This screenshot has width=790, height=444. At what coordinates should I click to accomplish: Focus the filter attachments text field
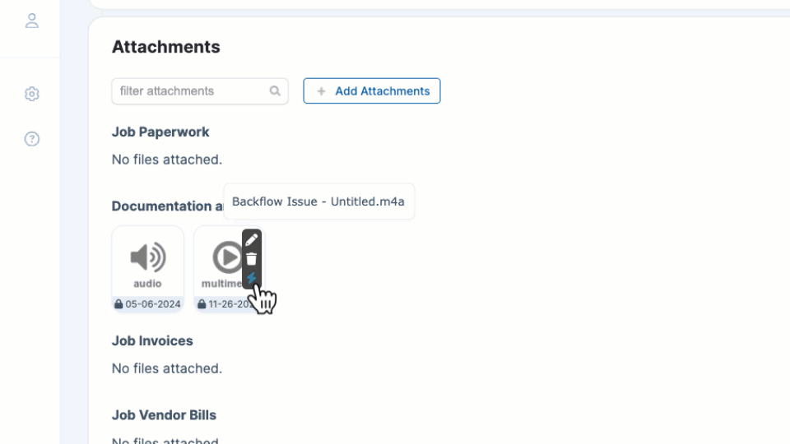[193, 91]
